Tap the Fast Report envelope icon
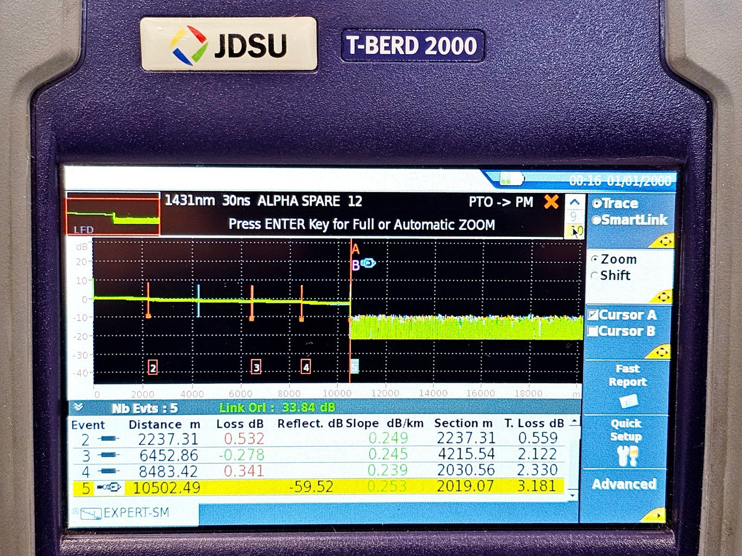Image resolution: width=742 pixels, height=556 pixels. pyautogui.click(x=628, y=401)
